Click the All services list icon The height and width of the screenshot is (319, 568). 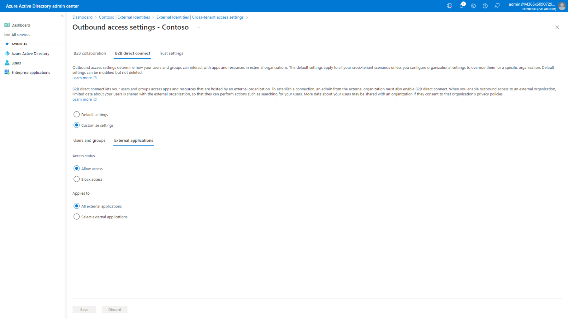click(7, 34)
